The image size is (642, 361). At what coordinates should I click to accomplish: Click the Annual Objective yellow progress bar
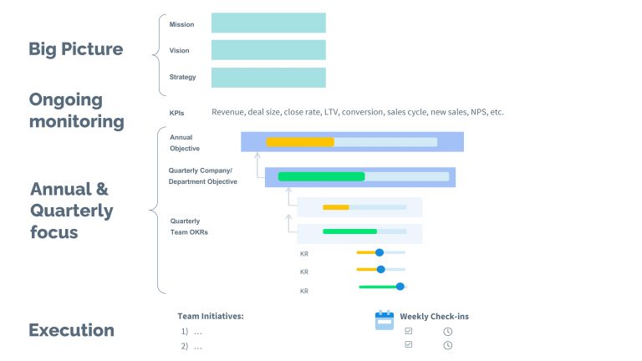coord(300,142)
